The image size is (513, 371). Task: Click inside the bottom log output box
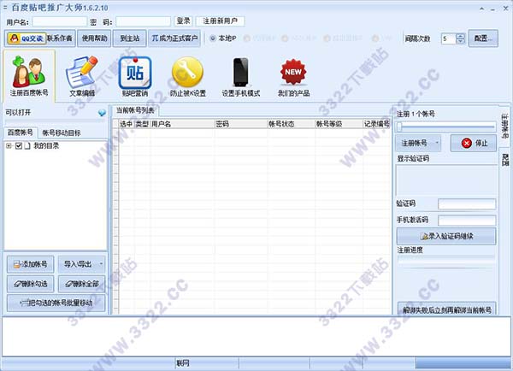256,336
